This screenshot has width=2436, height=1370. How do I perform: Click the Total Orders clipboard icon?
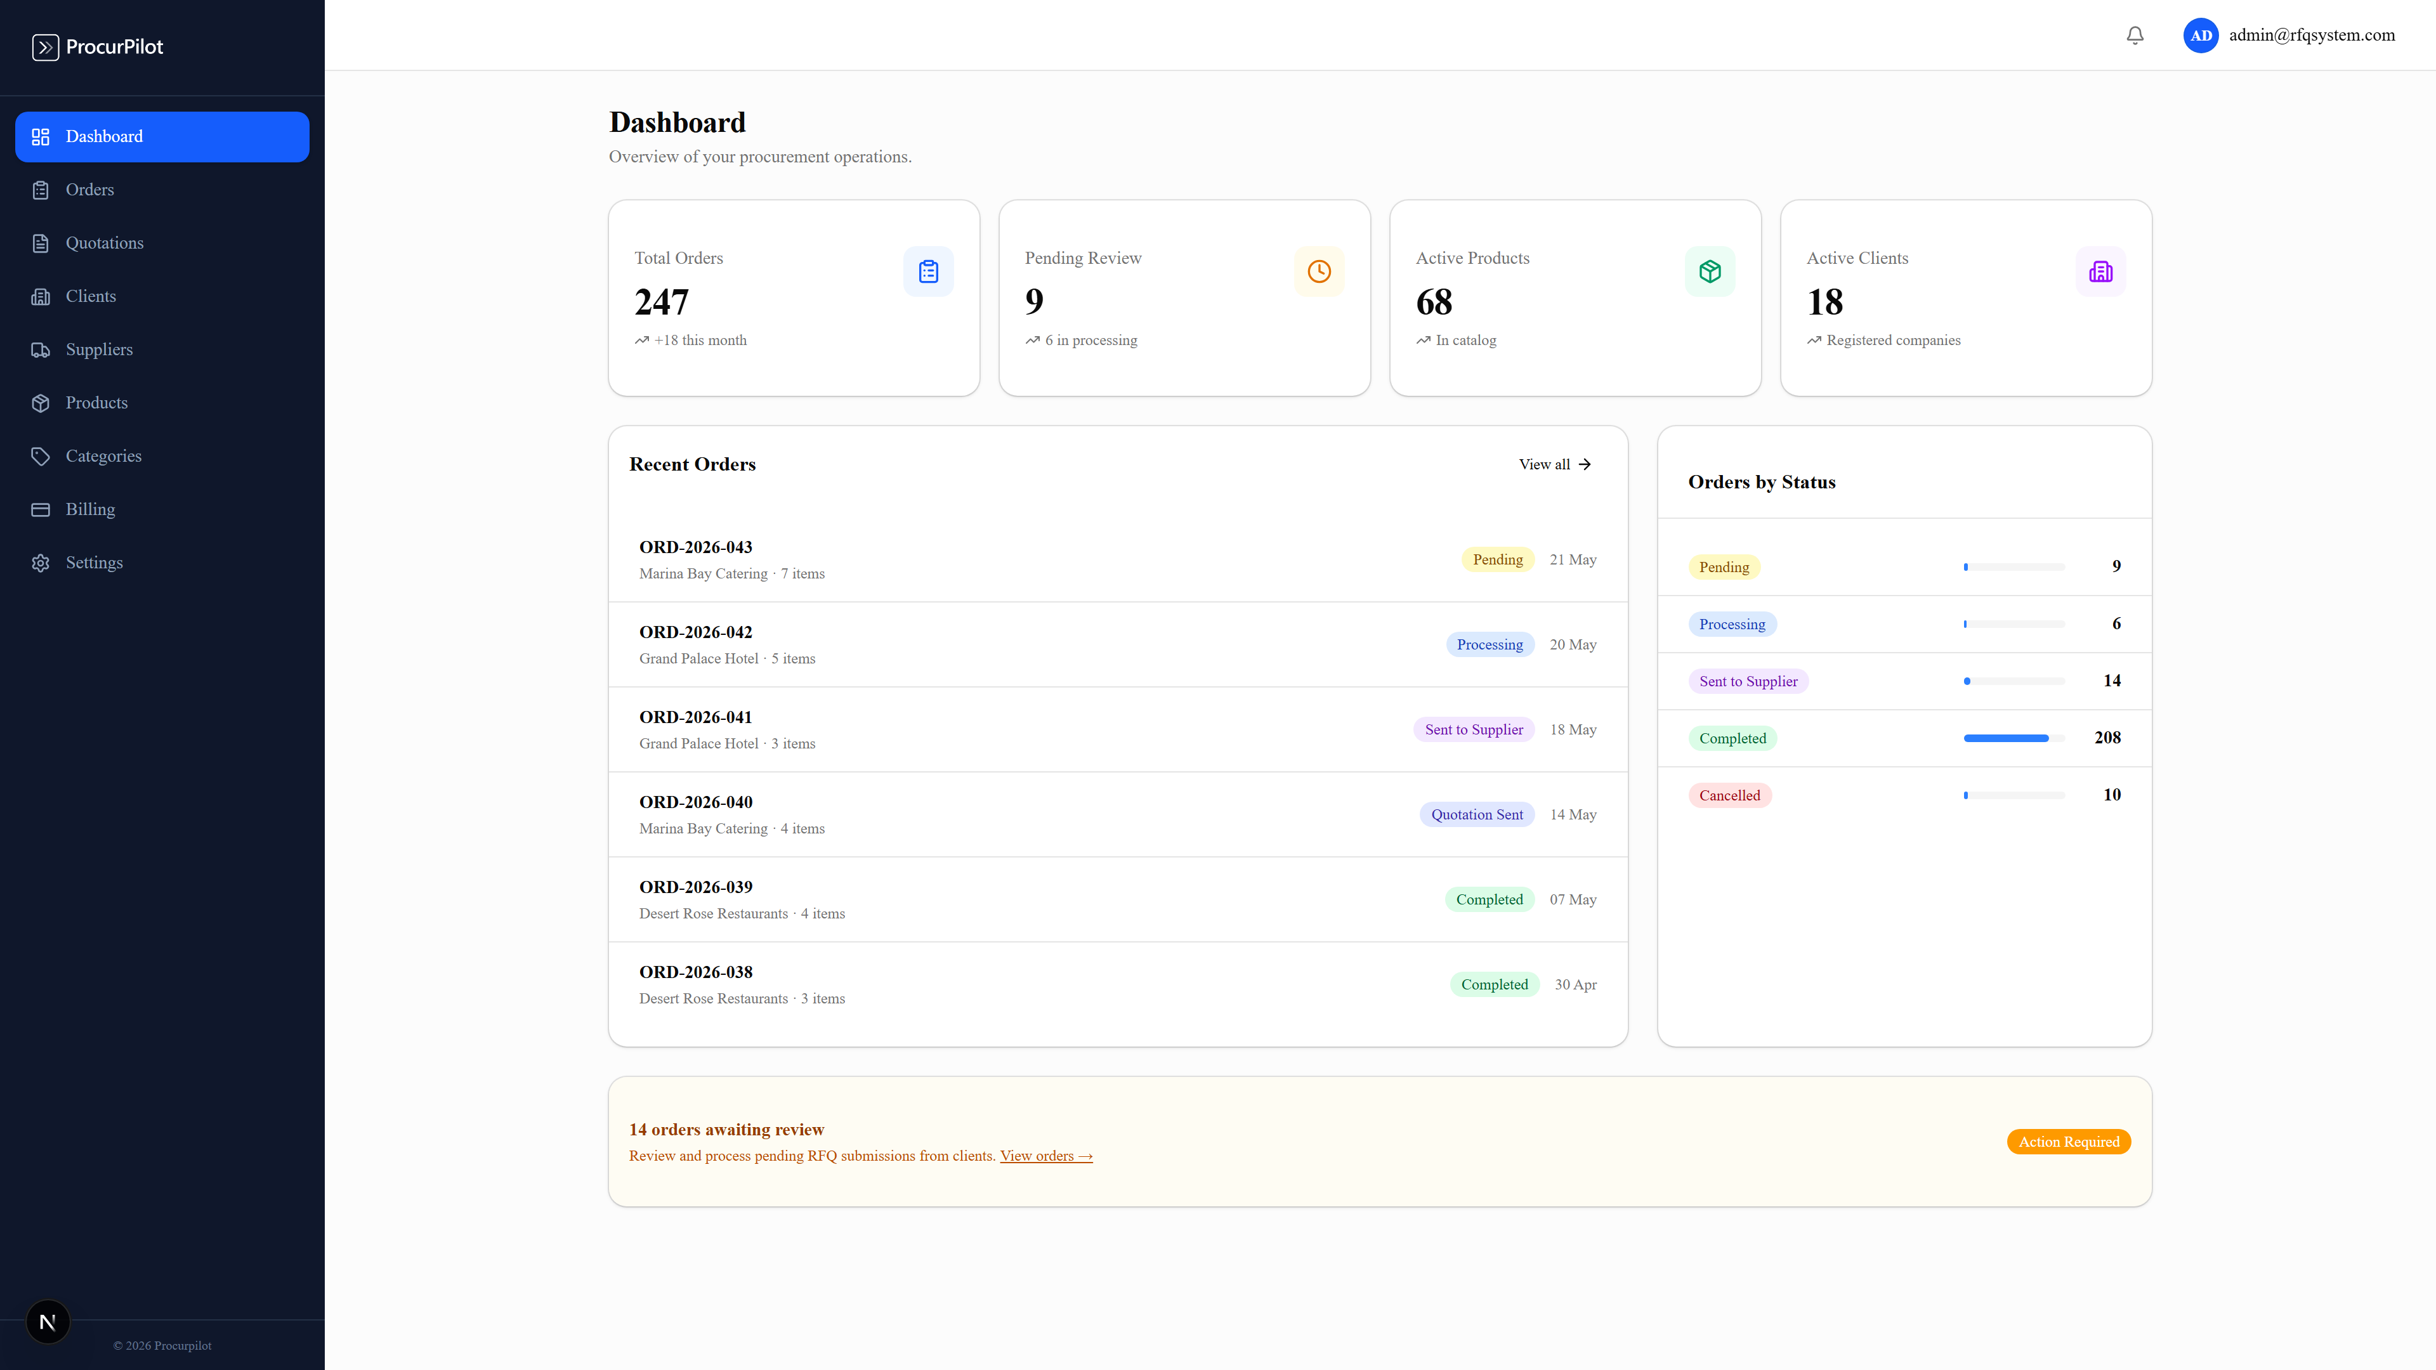point(927,271)
